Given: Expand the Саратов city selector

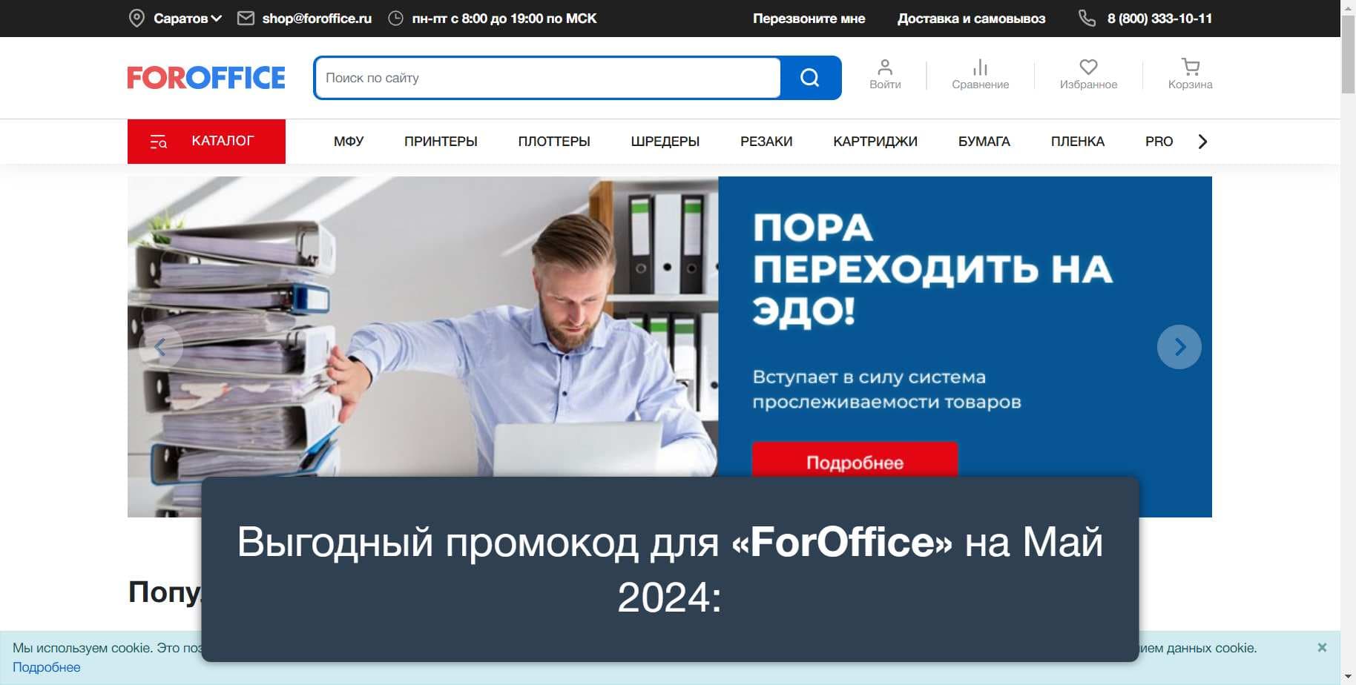Looking at the screenshot, I should 186,19.
